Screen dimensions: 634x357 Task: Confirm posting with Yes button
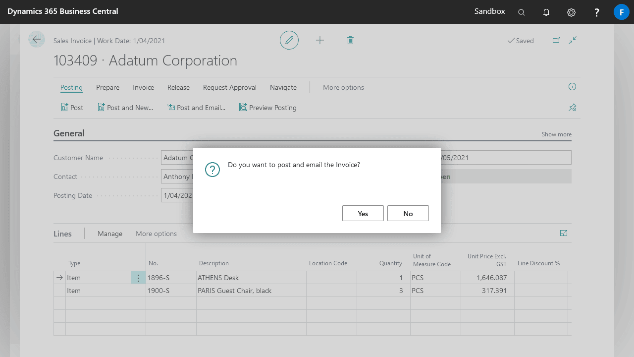363,213
